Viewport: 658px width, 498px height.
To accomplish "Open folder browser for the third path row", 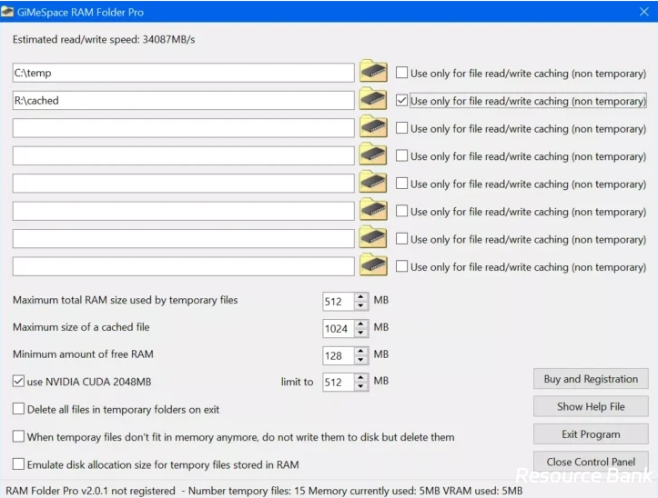I will [x=373, y=127].
